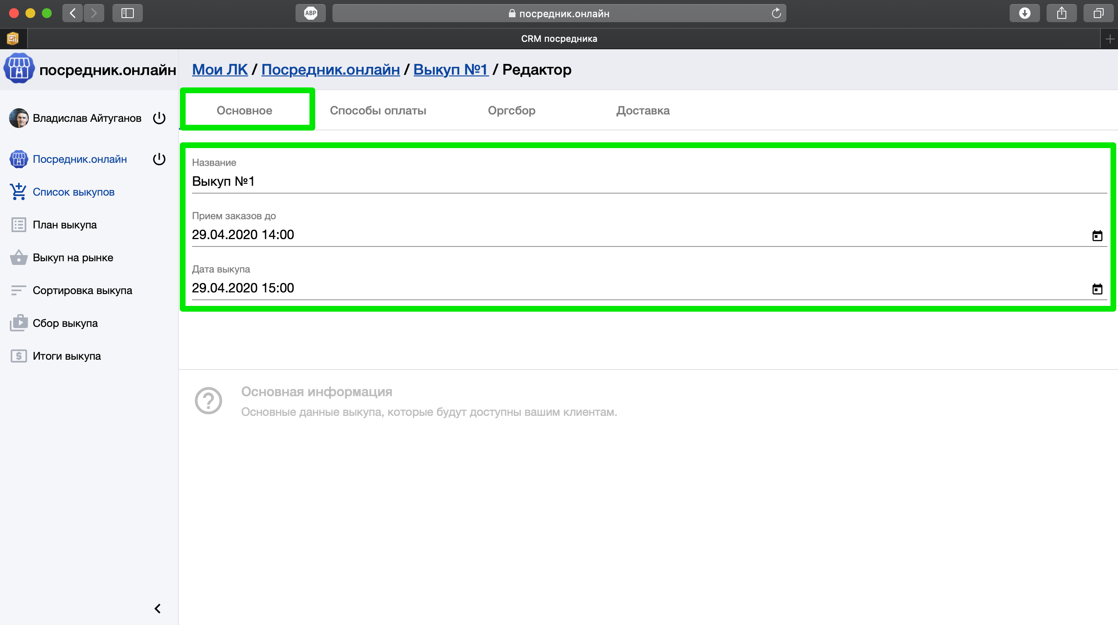The image size is (1118, 625).
Task: Open calendar picker for Прием заказов до
Action: coord(1097,235)
